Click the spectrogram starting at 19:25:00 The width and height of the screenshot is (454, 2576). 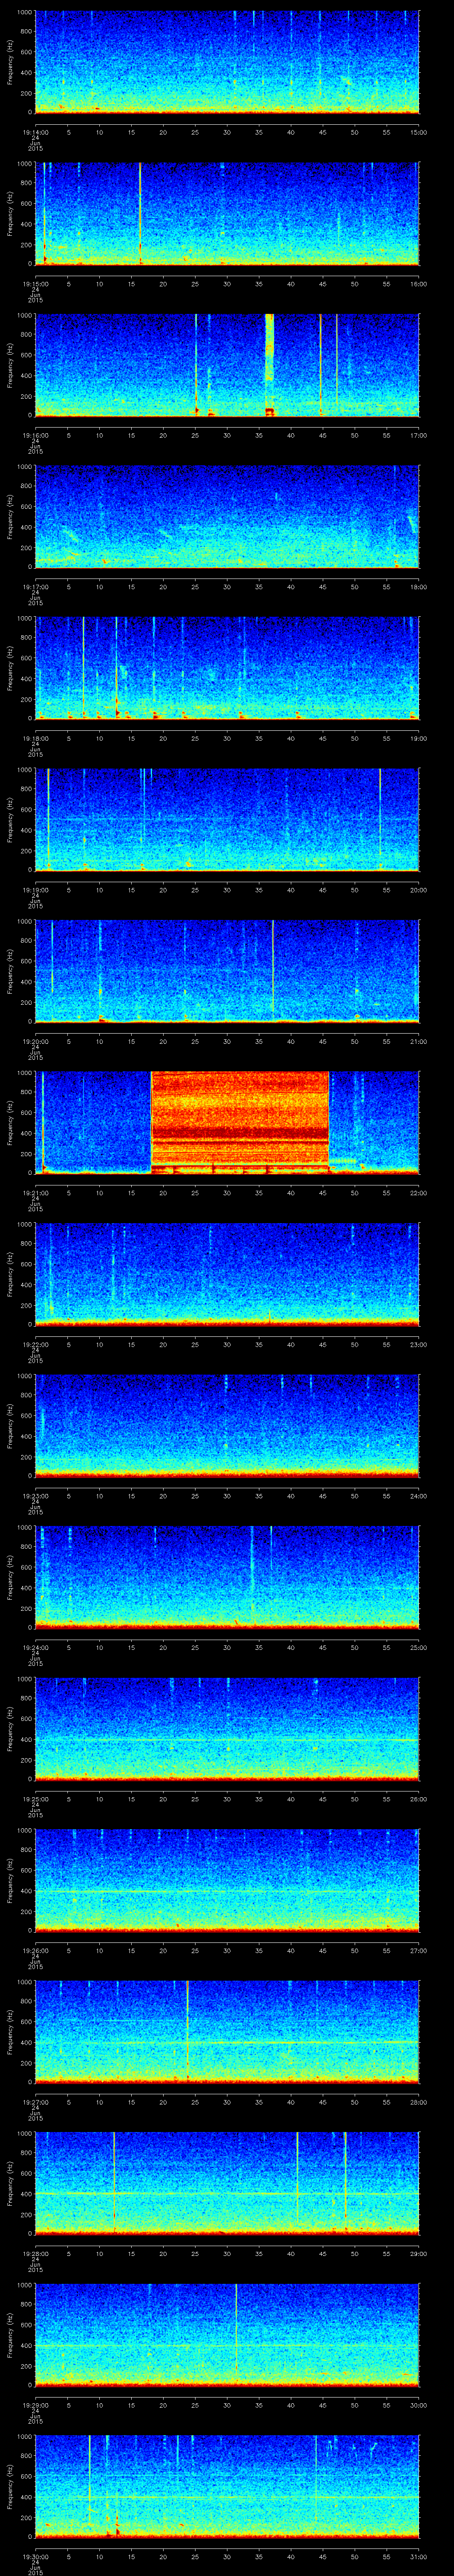227,1728
